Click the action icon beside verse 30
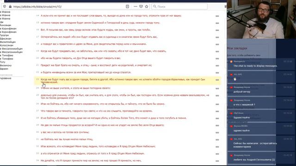 coord(217,133)
